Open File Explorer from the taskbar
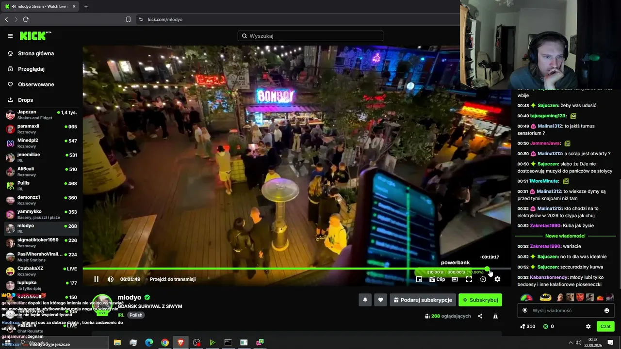Image resolution: width=621 pixels, height=349 pixels. (117, 343)
